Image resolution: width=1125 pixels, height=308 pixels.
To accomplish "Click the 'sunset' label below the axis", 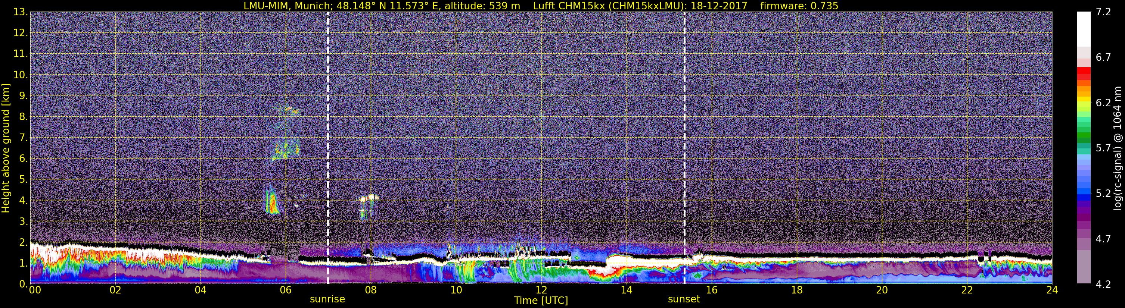I will point(684,299).
